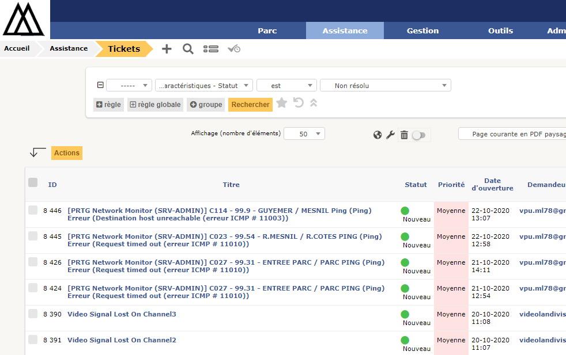Save search with the star icon
This screenshot has width=566, height=355.
click(281, 103)
